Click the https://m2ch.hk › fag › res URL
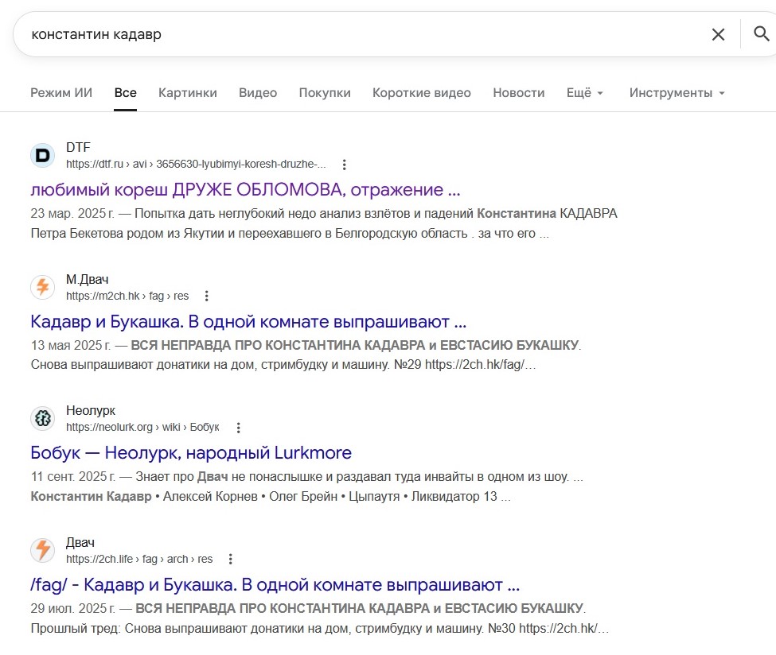The height and width of the screenshot is (655, 776). (x=127, y=296)
